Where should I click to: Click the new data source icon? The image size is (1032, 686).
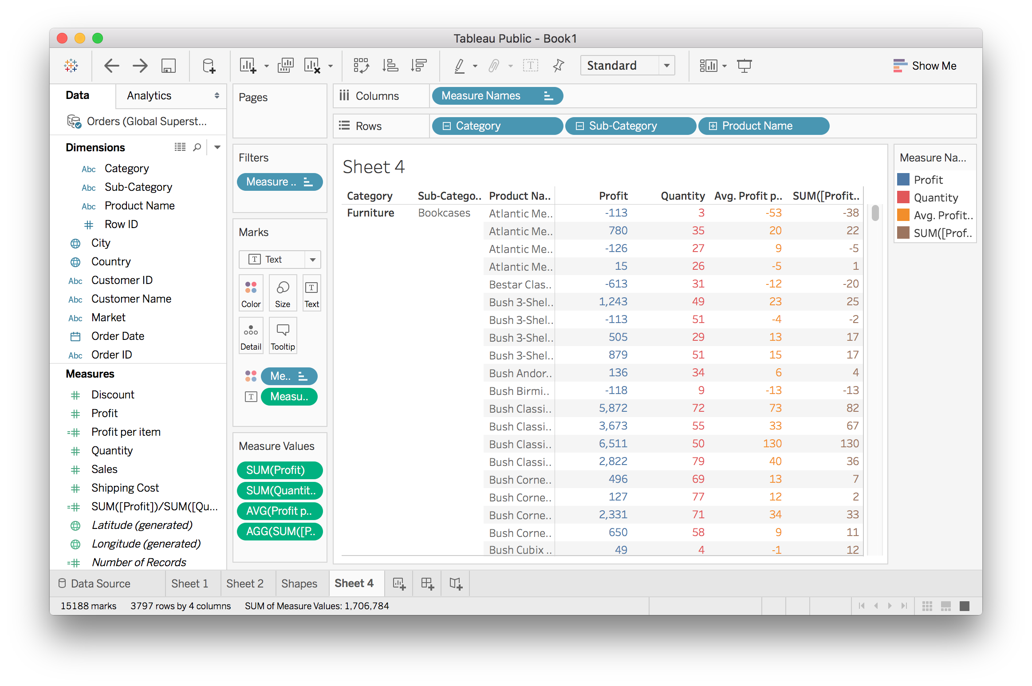[x=209, y=66]
